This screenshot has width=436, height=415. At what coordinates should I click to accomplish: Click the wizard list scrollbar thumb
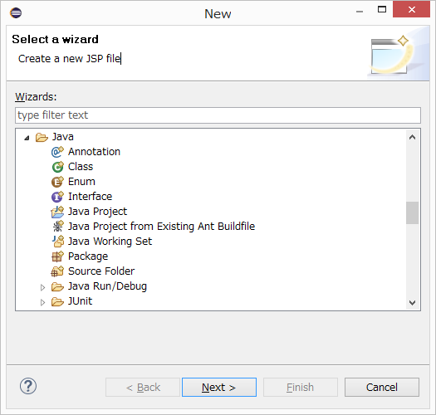click(412, 212)
